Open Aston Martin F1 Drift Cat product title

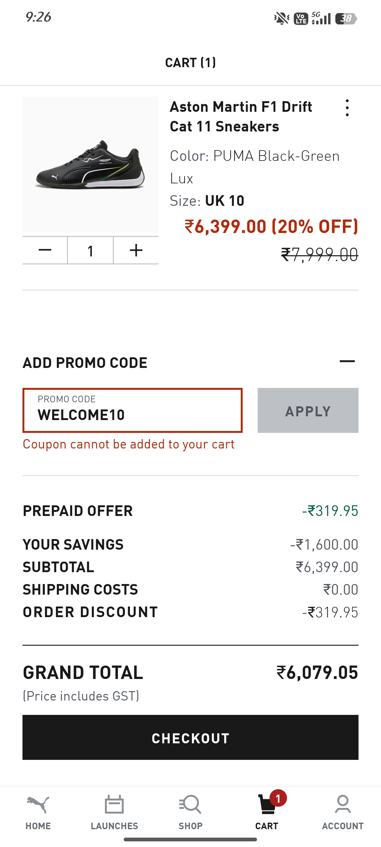241,116
